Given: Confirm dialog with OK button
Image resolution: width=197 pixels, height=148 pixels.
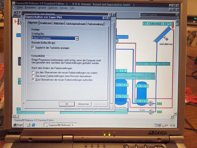Looking at the screenshot, I should point(67,104).
